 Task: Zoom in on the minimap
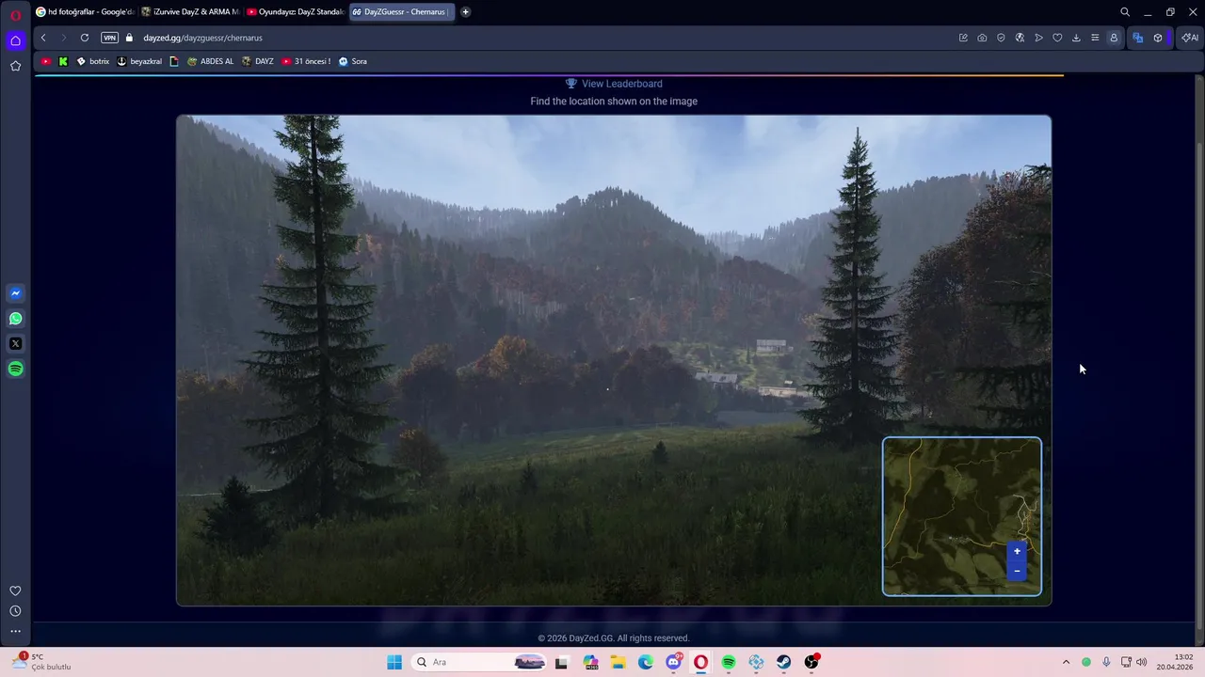pyautogui.click(x=1017, y=552)
